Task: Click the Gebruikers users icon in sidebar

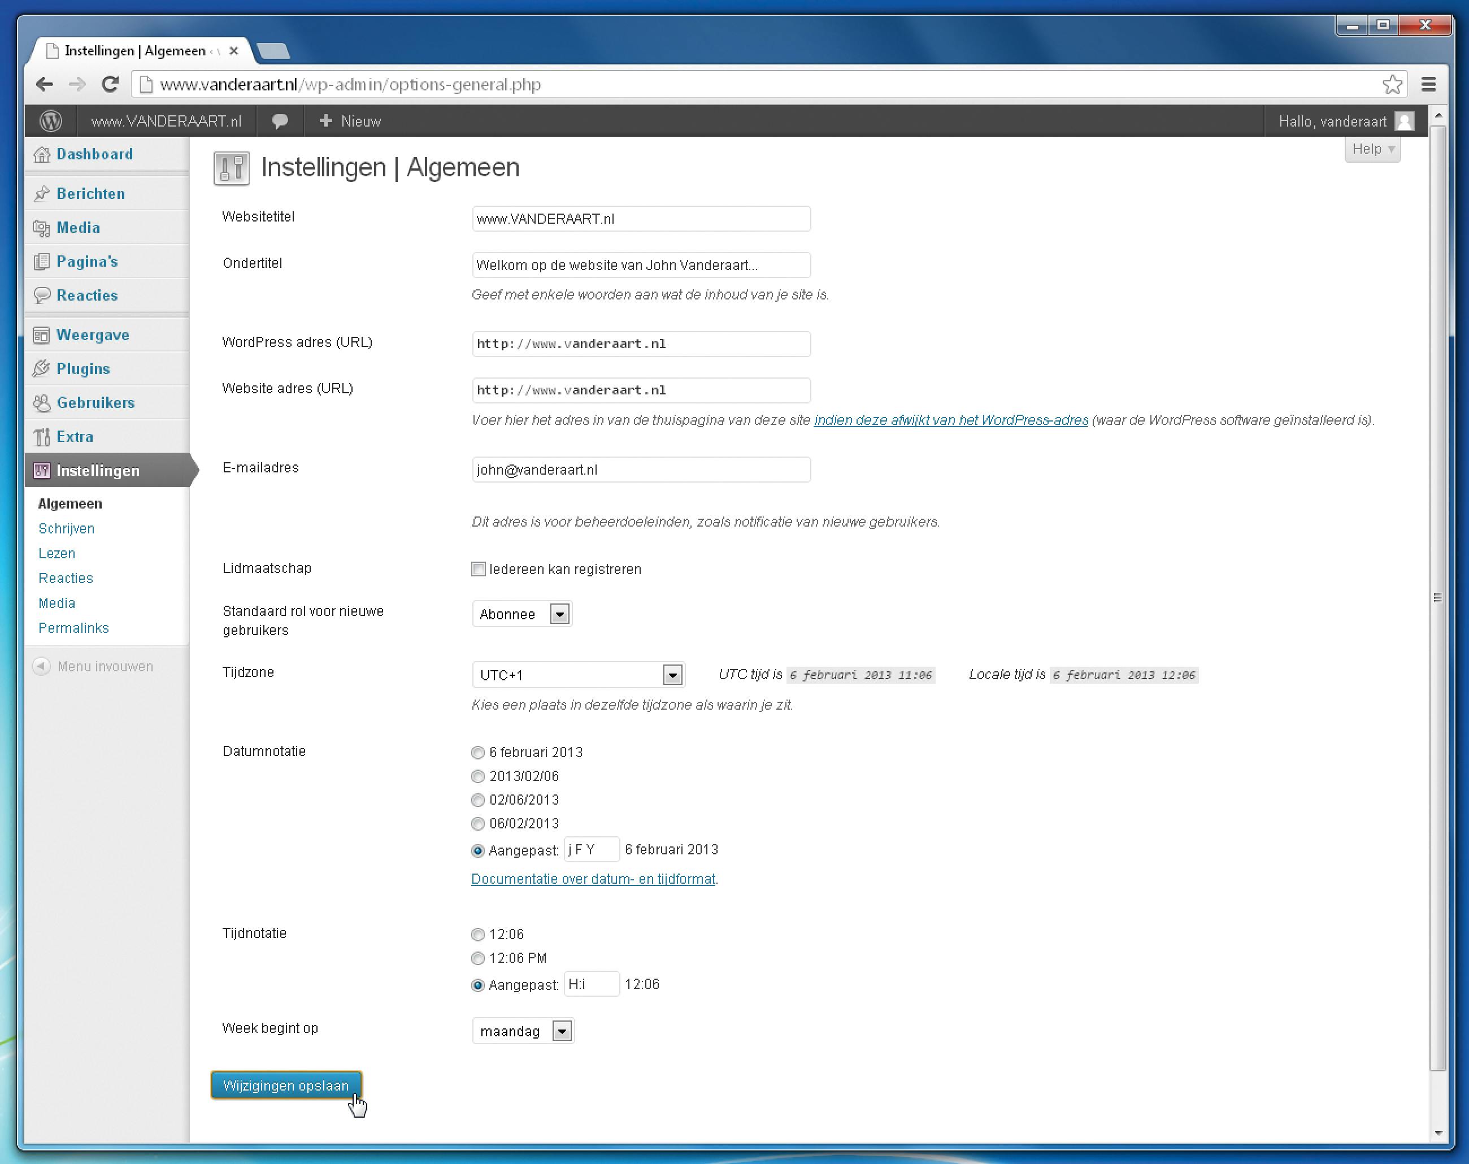Action: point(42,403)
